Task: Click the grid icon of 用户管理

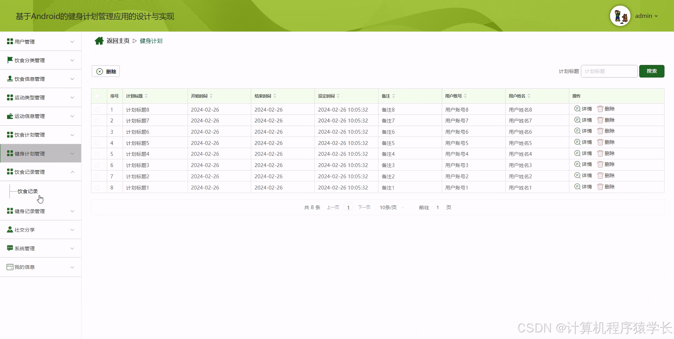Action: tap(10, 41)
